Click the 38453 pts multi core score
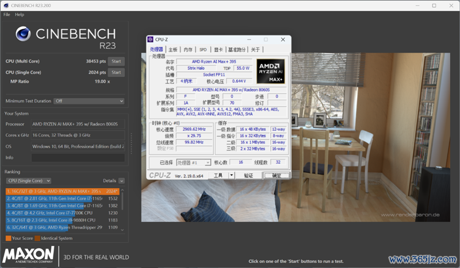 coord(96,61)
